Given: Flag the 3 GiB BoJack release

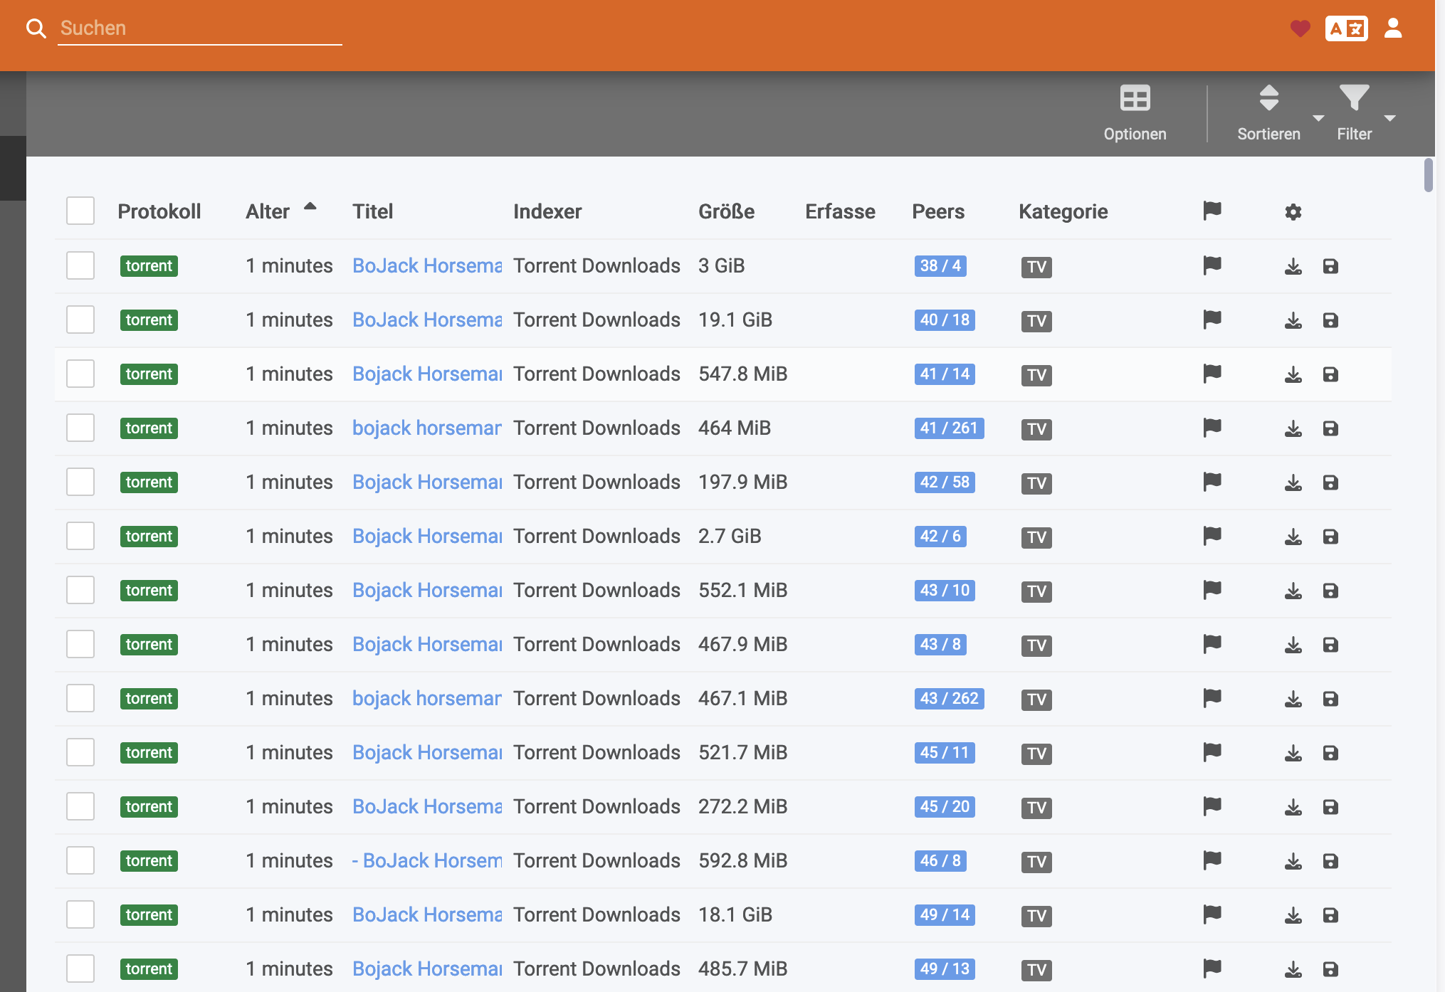Looking at the screenshot, I should [x=1212, y=265].
